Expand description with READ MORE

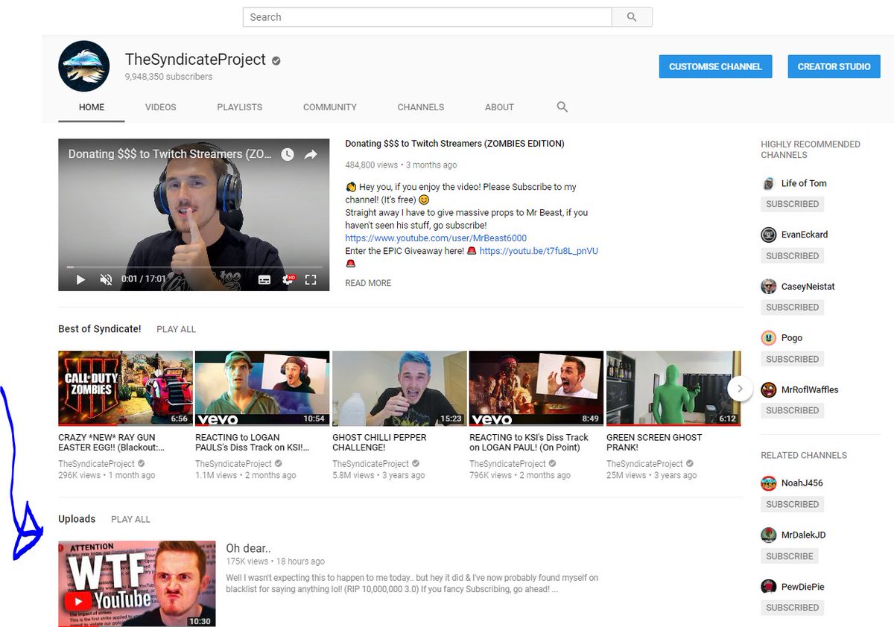[x=368, y=283]
